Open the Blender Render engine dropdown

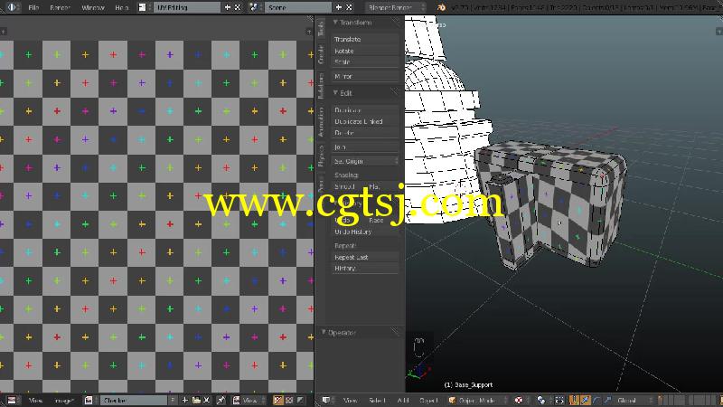(396, 7)
